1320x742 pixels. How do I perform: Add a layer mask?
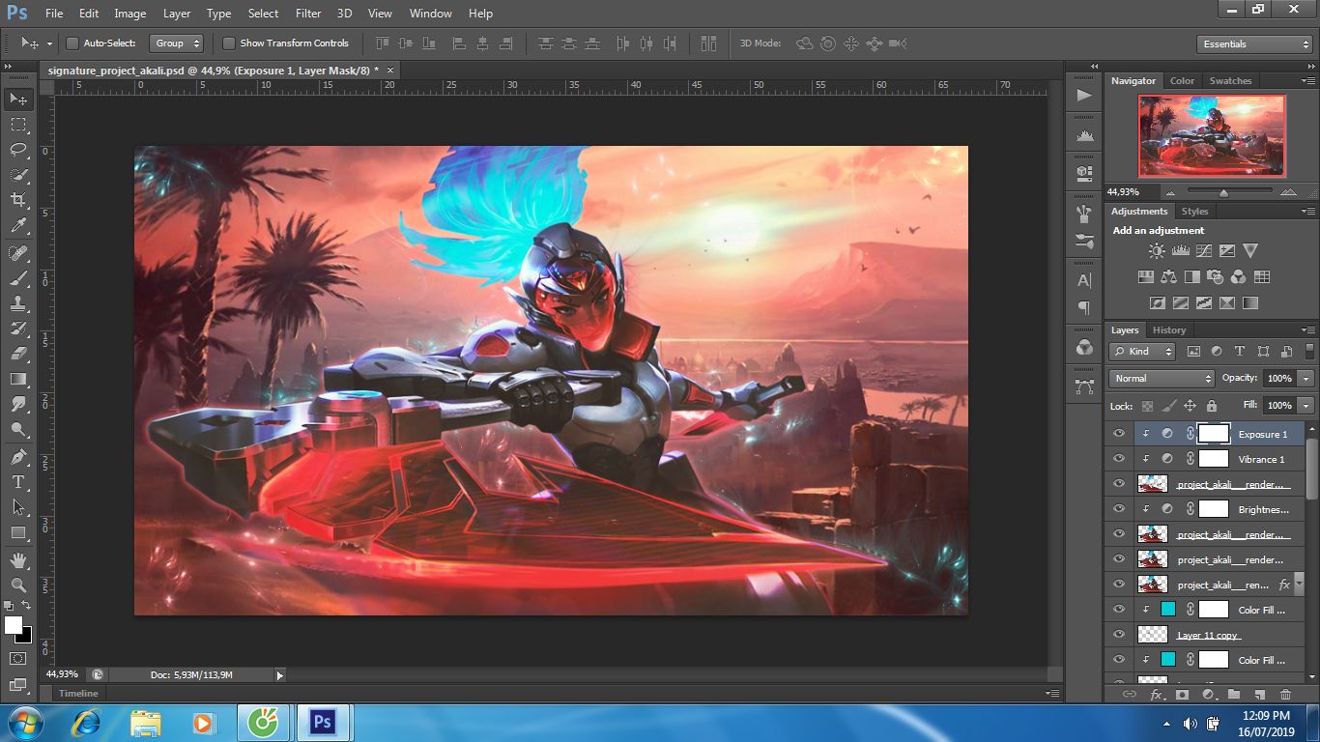(x=1182, y=695)
